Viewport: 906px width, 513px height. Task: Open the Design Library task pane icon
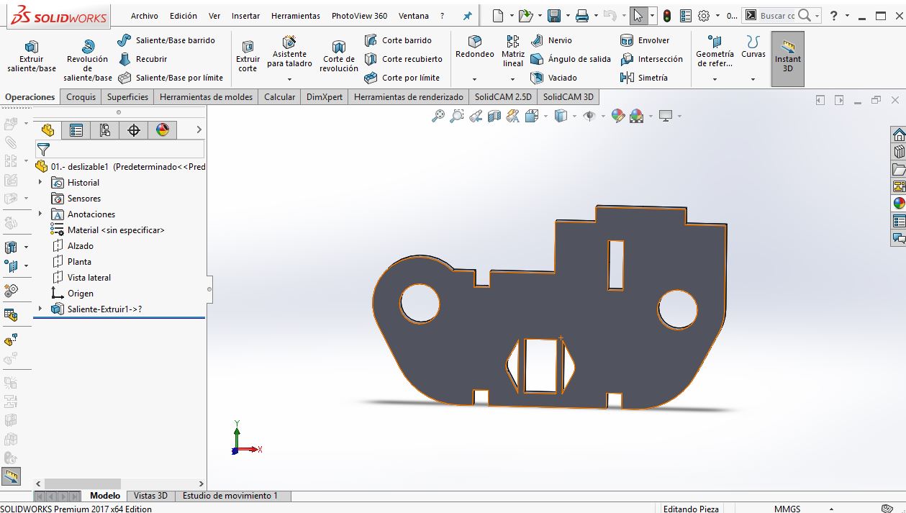899,152
